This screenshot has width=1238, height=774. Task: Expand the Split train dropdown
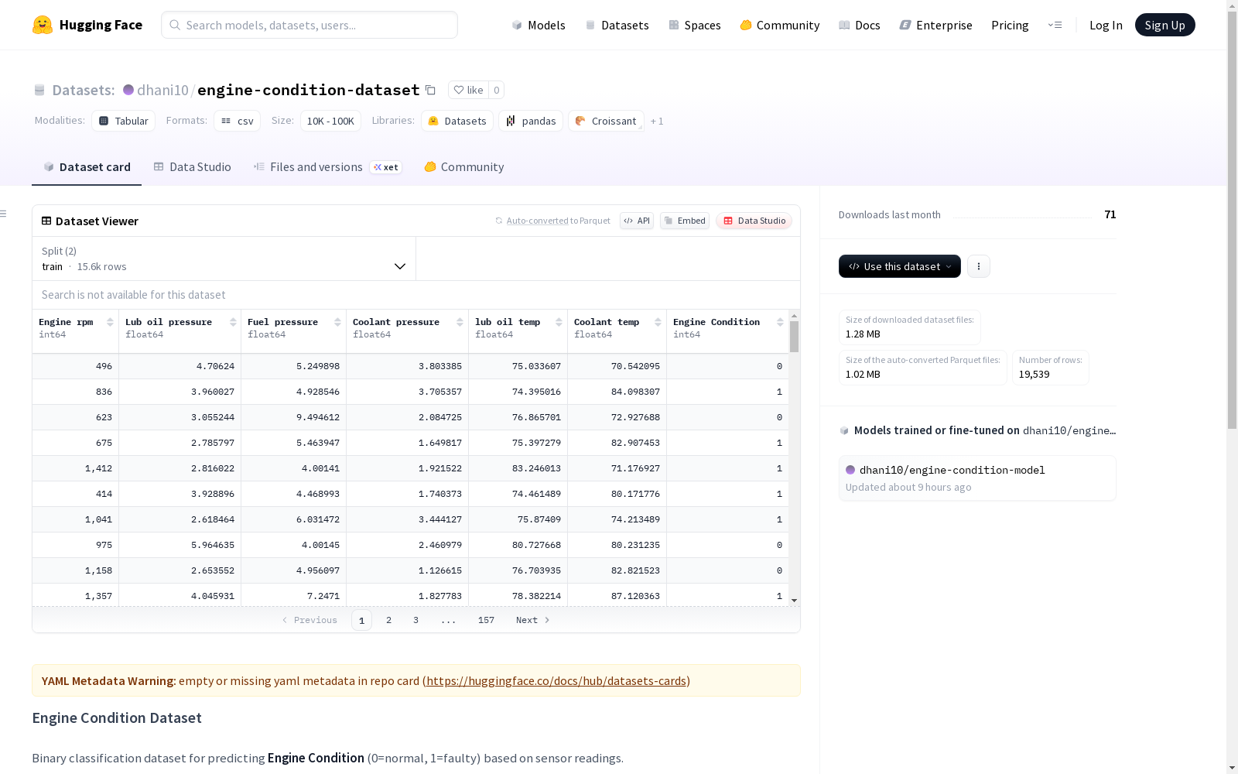click(x=224, y=259)
